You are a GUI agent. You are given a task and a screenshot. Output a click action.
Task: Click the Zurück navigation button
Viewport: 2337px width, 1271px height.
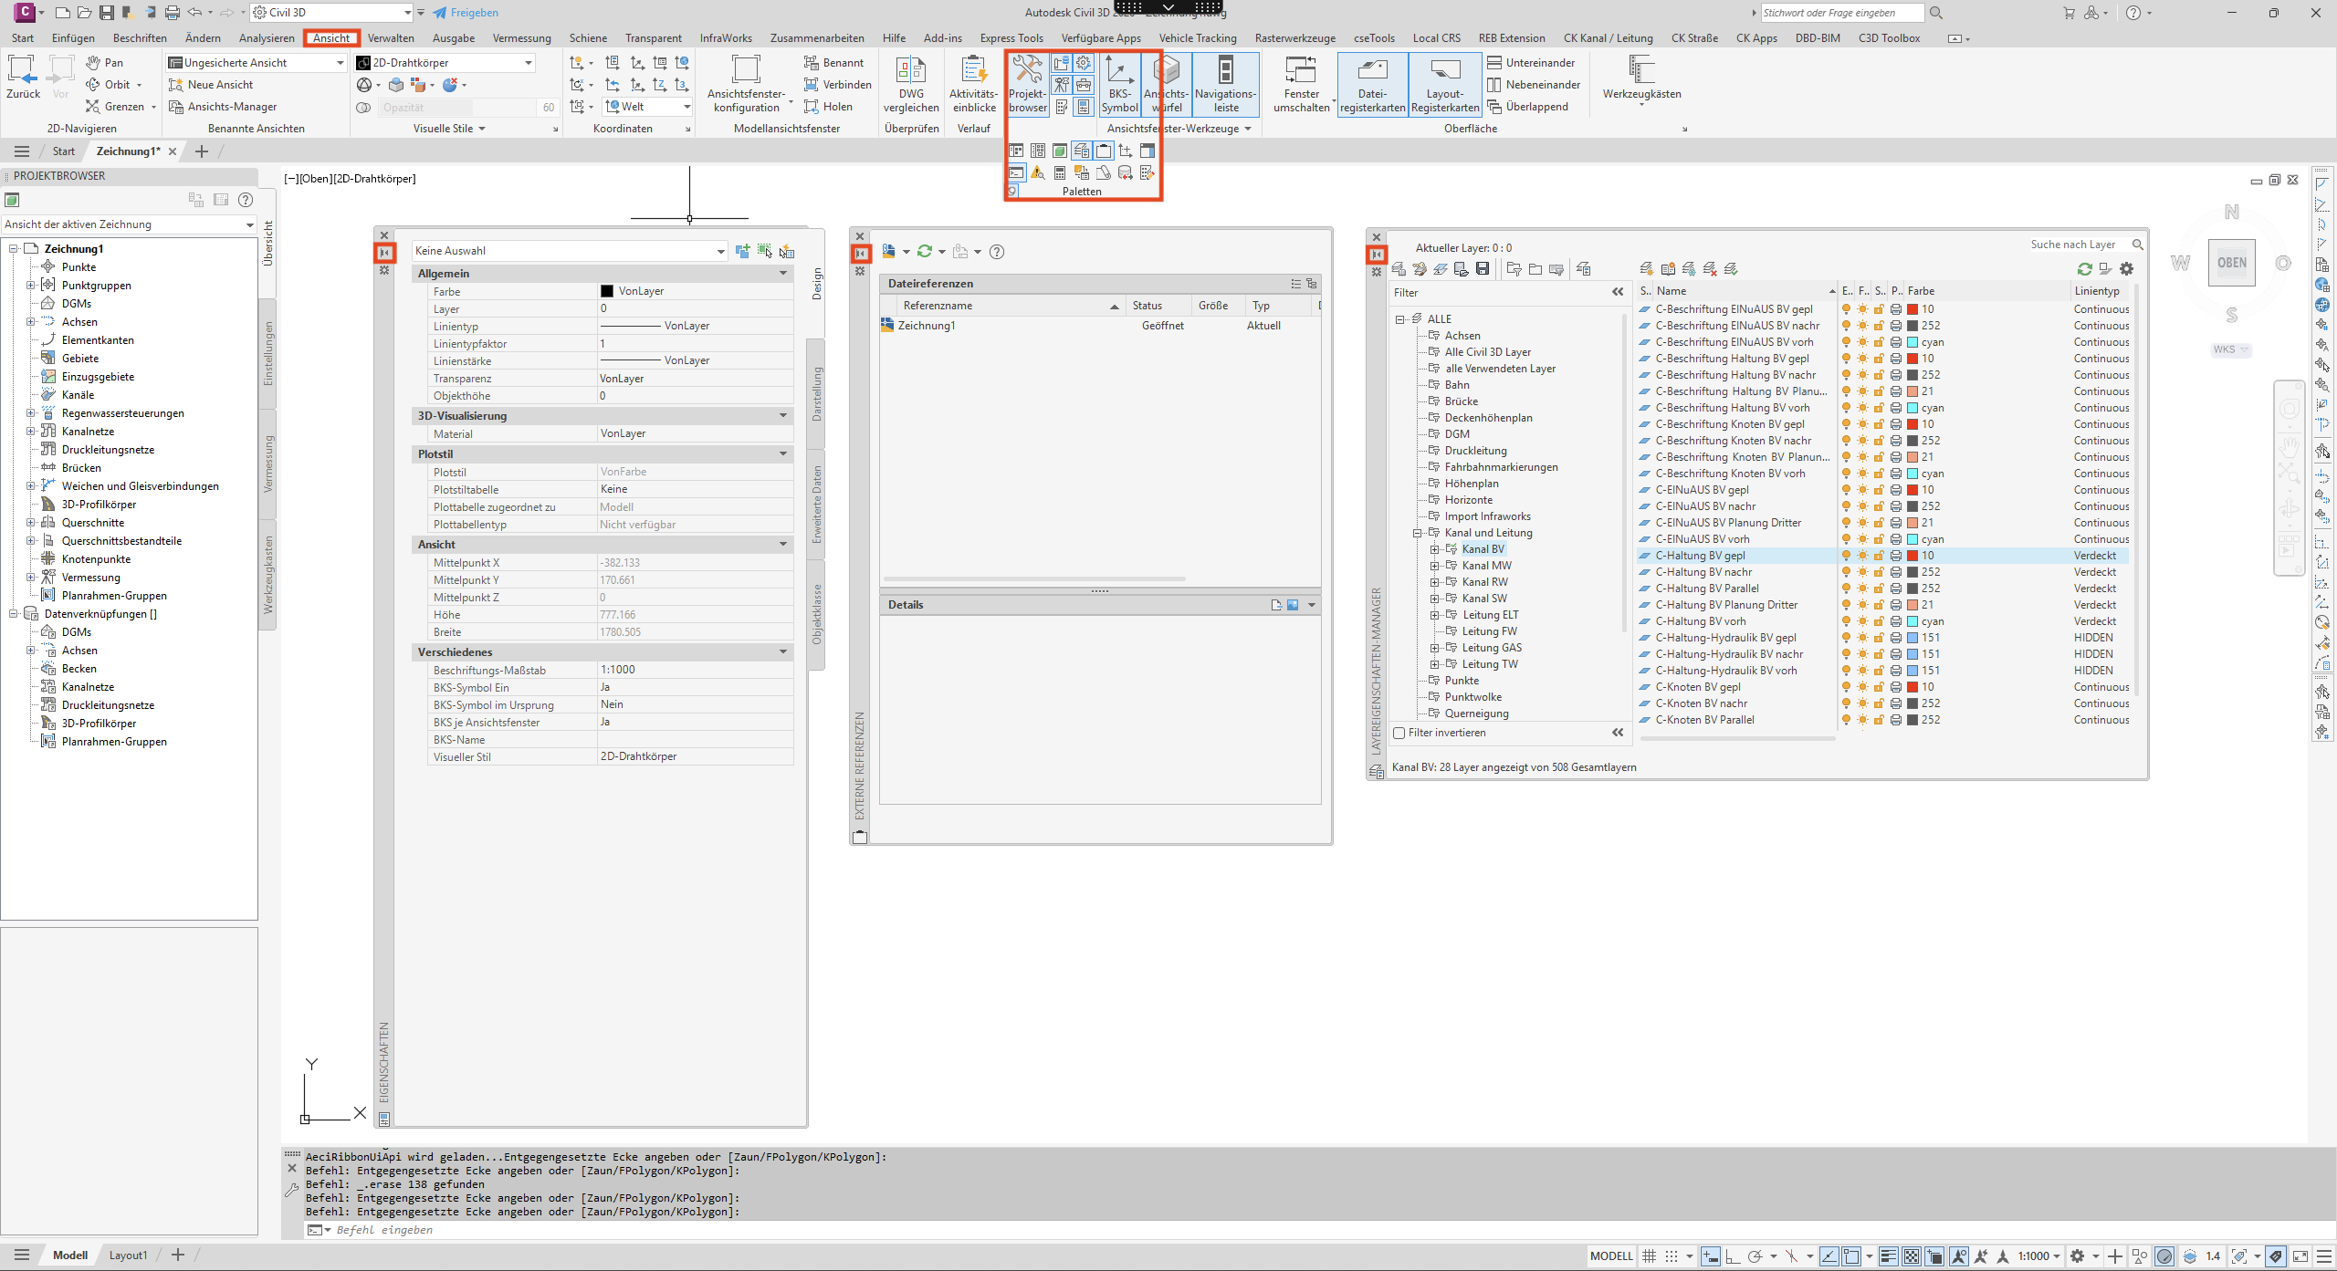(23, 78)
